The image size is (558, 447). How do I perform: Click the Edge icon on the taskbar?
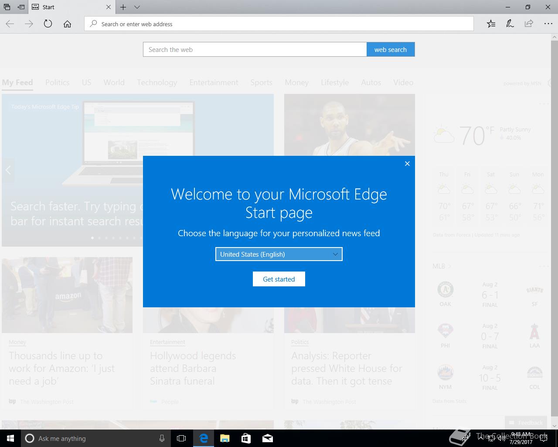(x=203, y=438)
